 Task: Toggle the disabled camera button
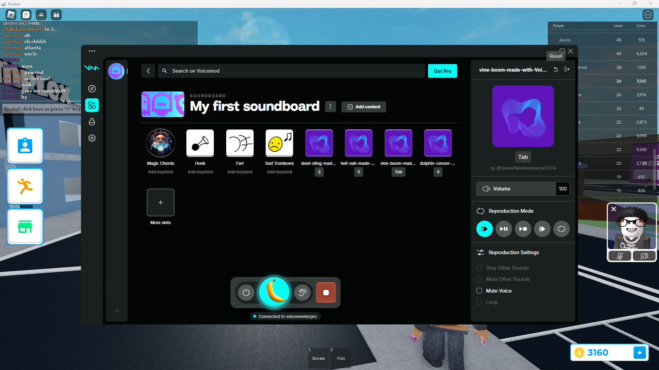(644, 256)
